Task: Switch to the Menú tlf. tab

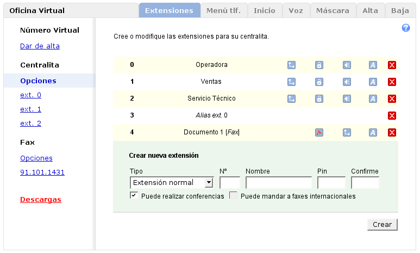Action: [224, 10]
